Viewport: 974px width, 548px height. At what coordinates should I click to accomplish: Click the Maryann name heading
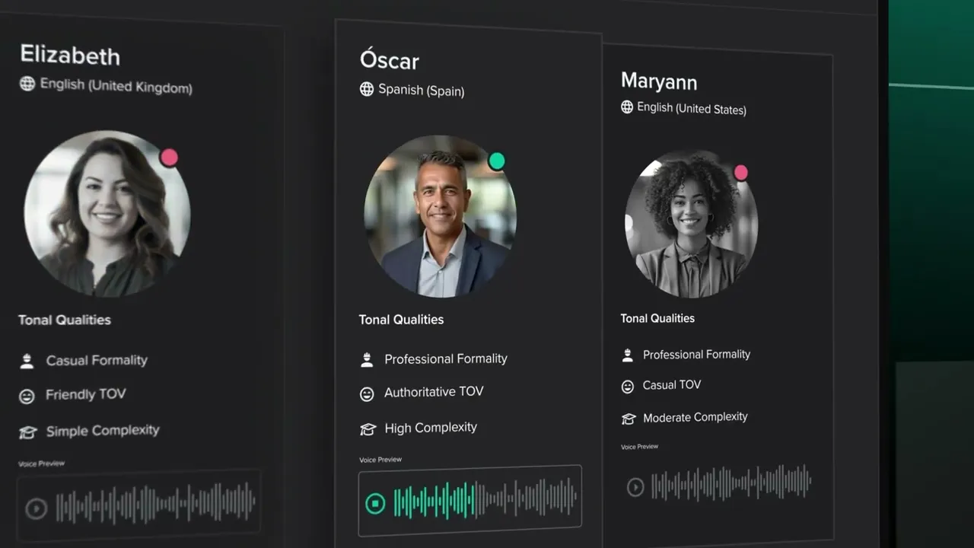point(659,81)
